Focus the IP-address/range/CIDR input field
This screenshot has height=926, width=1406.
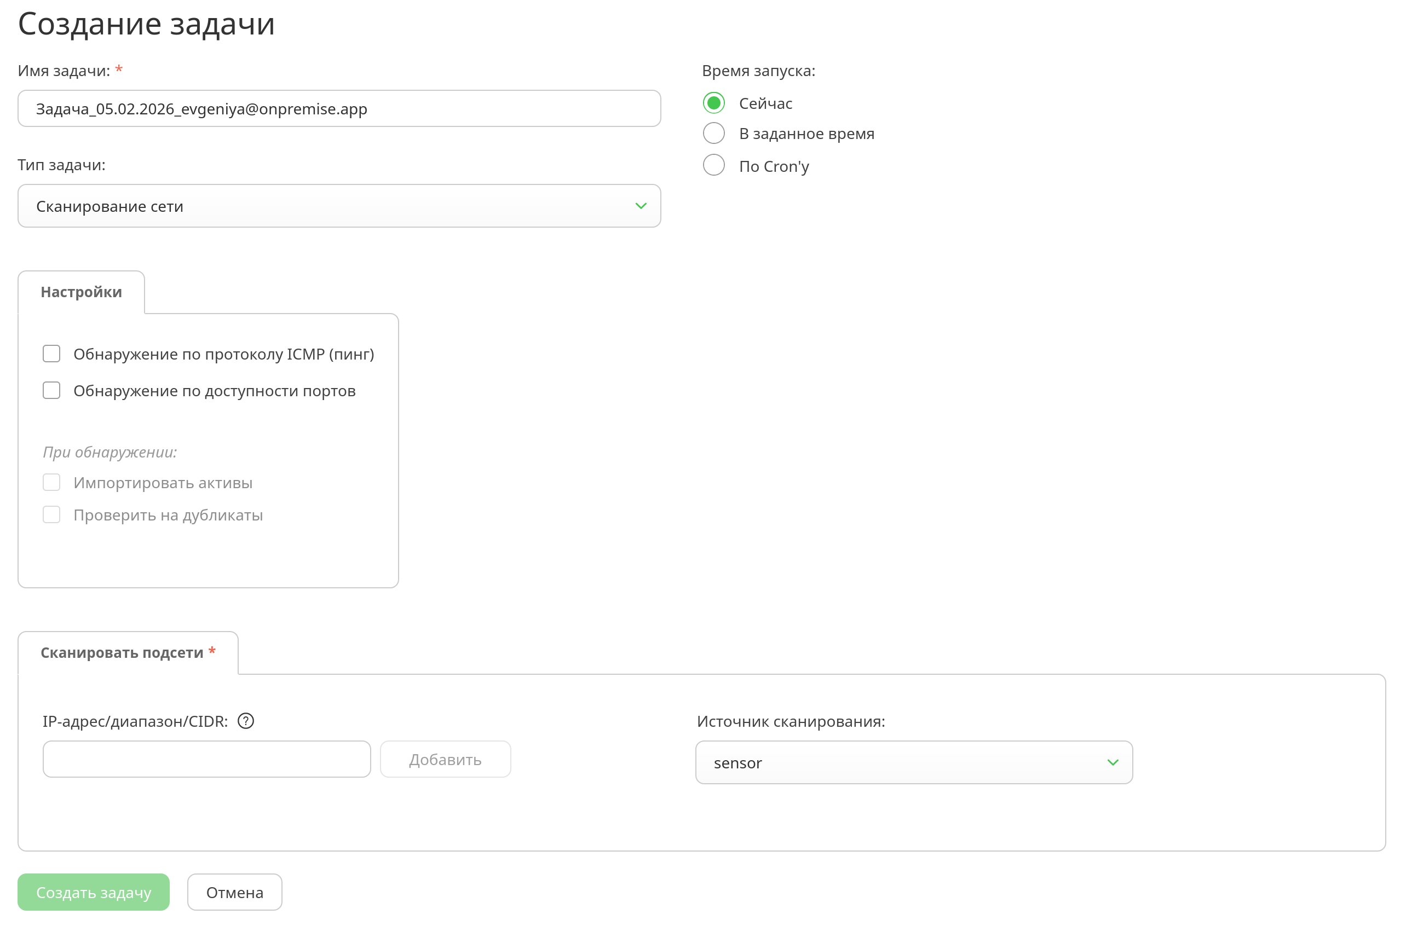(206, 760)
